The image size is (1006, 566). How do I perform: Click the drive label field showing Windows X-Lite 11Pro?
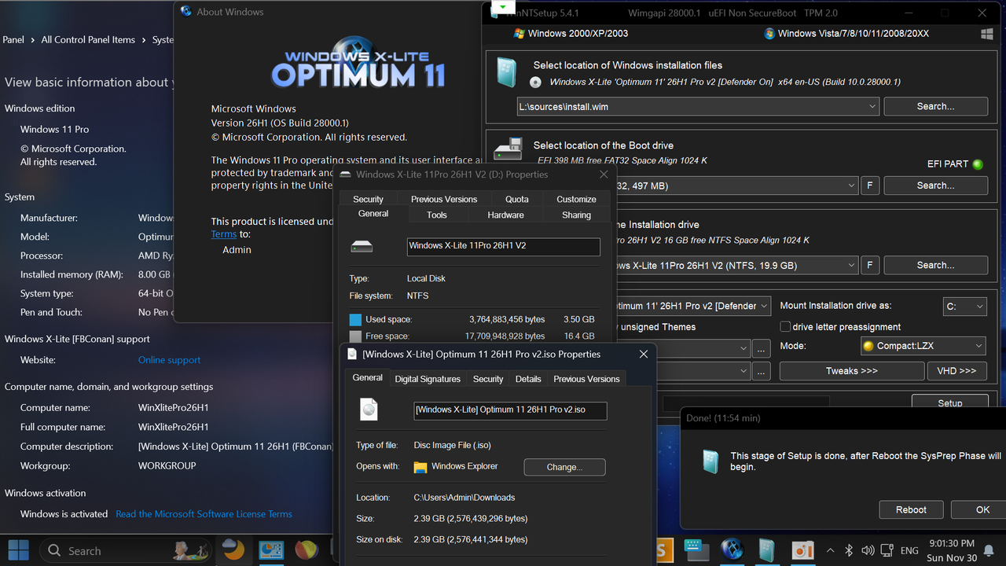(503, 246)
